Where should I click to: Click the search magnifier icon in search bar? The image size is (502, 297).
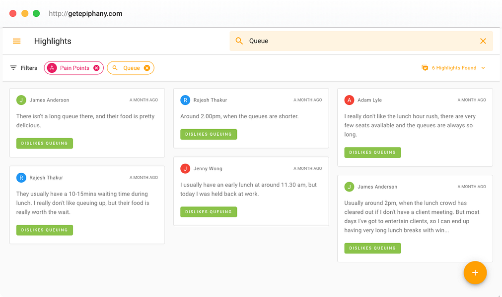[239, 41]
